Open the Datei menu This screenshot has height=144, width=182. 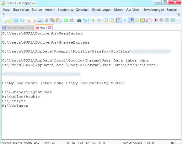pos(6,10)
